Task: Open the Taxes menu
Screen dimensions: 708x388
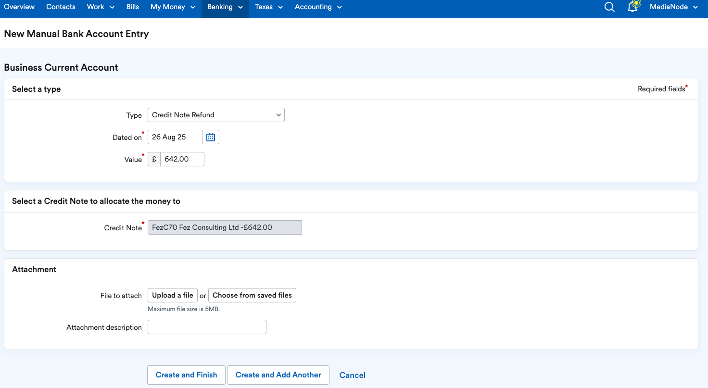Action: 268,7
